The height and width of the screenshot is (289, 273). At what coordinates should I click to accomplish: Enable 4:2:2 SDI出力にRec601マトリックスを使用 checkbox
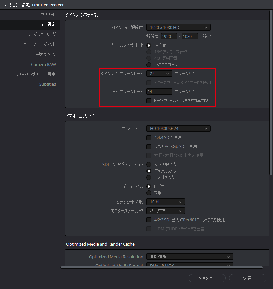pyautogui.click(x=149, y=220)
